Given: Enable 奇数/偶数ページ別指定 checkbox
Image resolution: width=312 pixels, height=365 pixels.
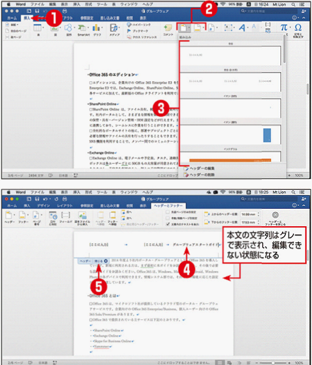Looking at the screenshot, I should (x=168, y=218).
